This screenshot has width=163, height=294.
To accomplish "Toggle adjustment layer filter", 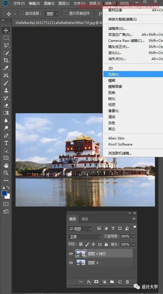I will [106, 228].
